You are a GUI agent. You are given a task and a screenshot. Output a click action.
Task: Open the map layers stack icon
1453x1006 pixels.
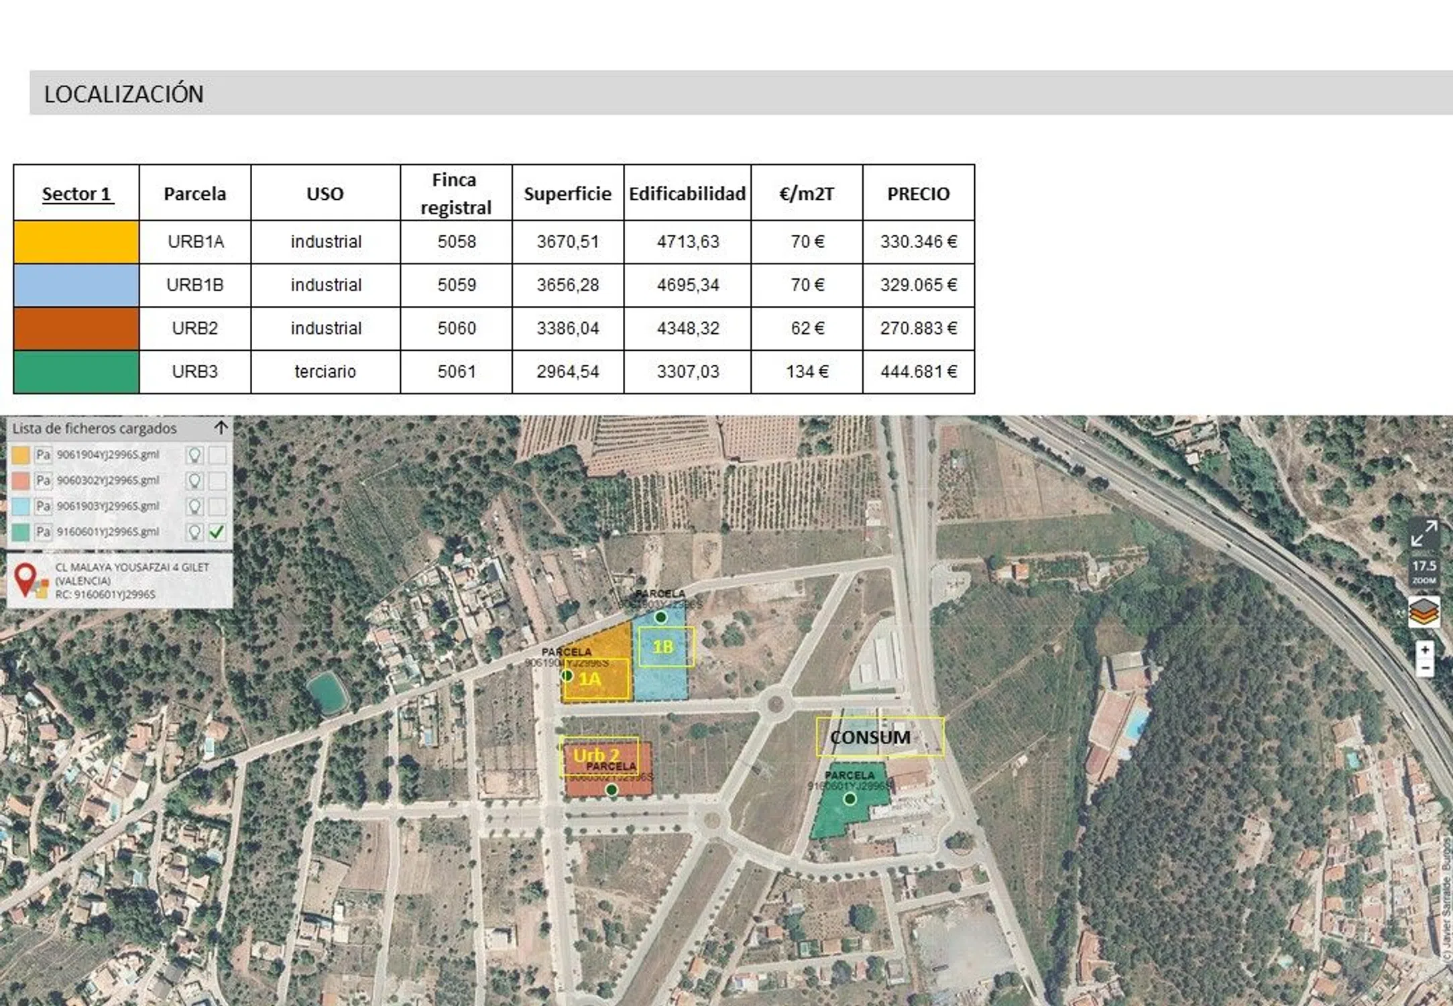pos(1423,612)
